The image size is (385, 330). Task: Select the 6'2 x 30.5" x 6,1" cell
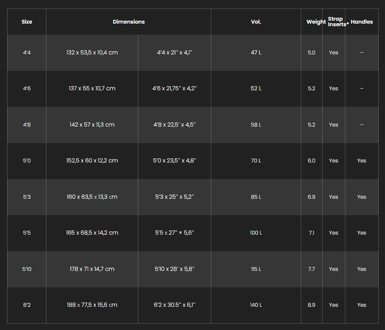(x=174, y=305)
